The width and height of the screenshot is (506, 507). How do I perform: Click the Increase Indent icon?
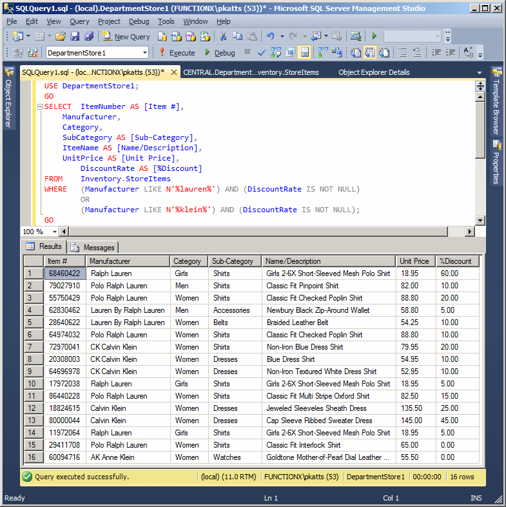(x=451, y=52)
